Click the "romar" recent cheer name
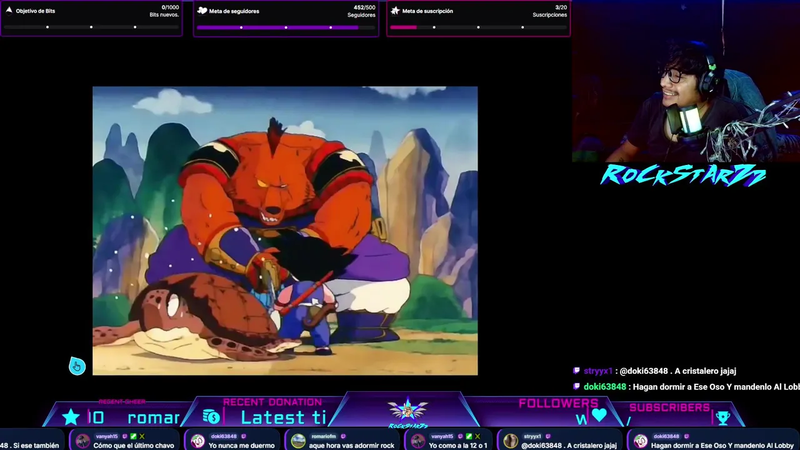The image size is (800, 450). click(154, 417)
